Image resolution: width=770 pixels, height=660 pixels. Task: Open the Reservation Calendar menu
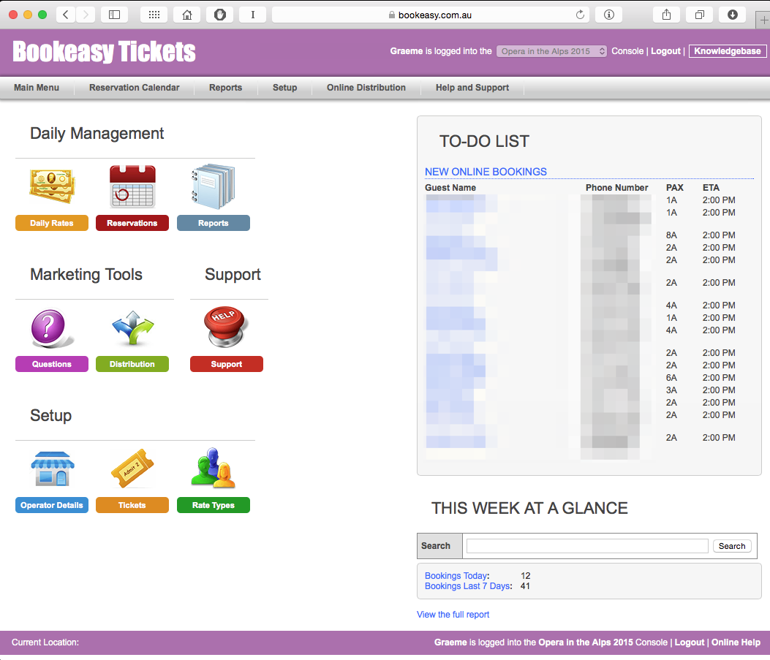(134, 88)
